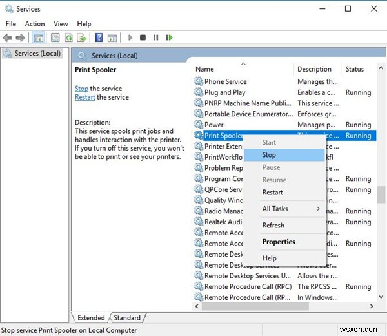
Task: Switch to the Standard tab
Action: click(x=127, y=318)
